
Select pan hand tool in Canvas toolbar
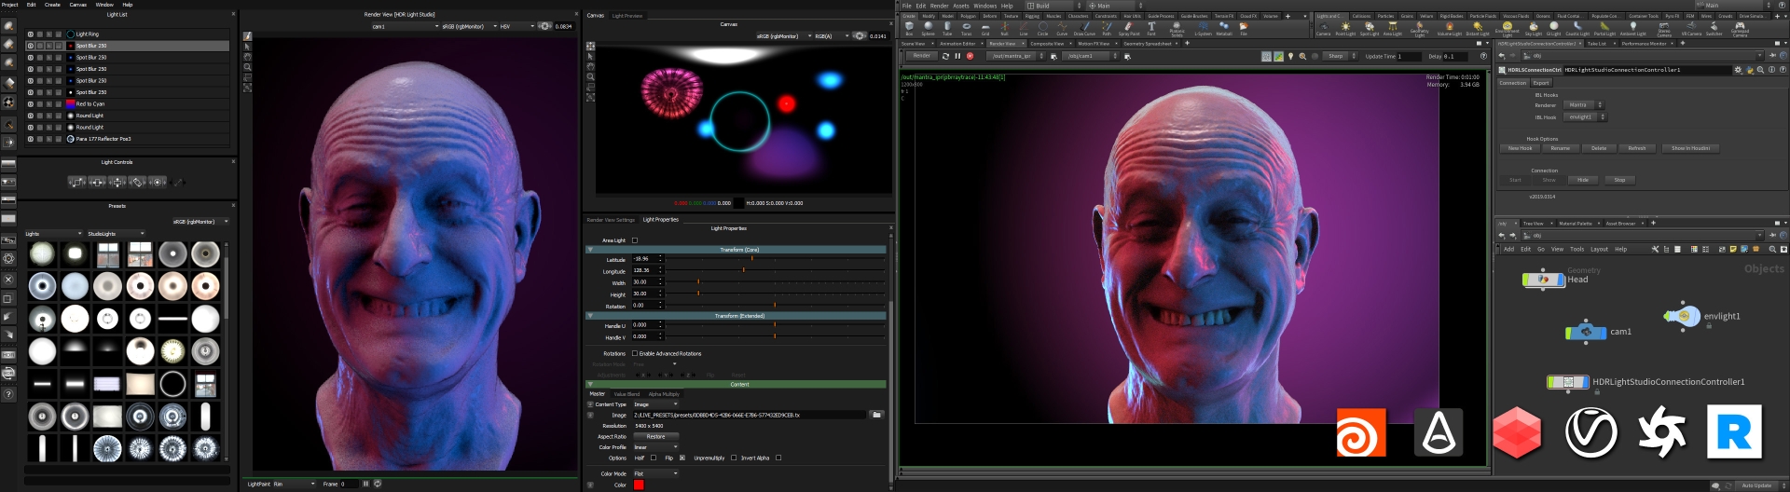click(590, 66)
